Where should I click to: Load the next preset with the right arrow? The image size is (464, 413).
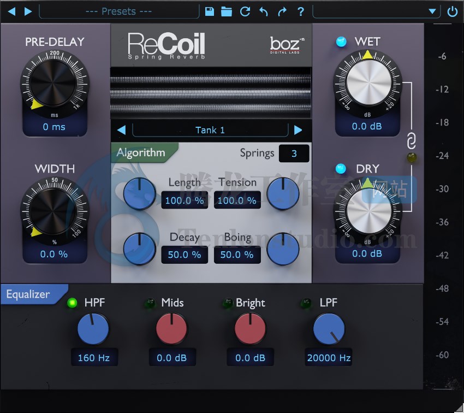coord(28,11)
